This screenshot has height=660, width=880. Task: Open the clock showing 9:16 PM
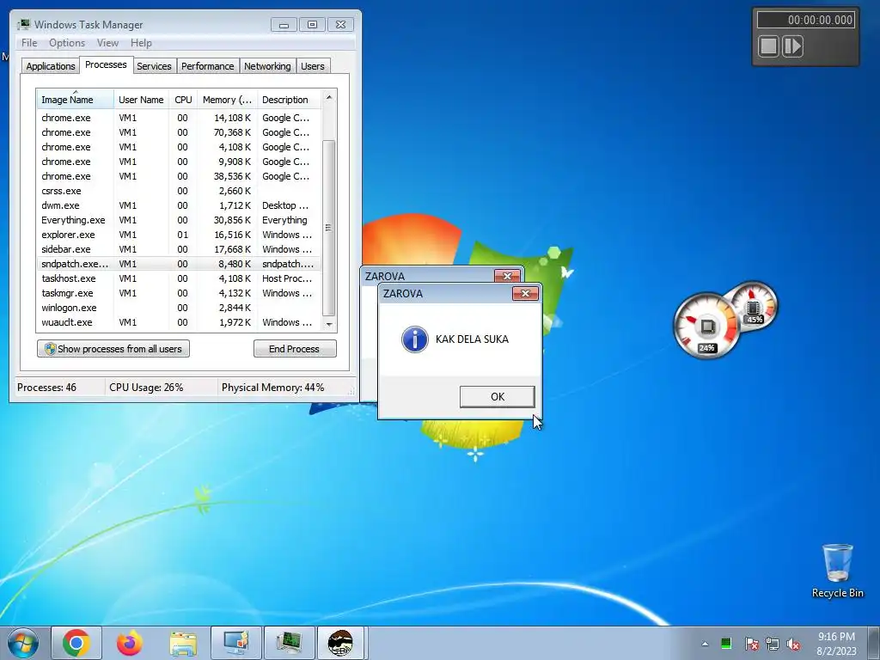click(836, 644)
